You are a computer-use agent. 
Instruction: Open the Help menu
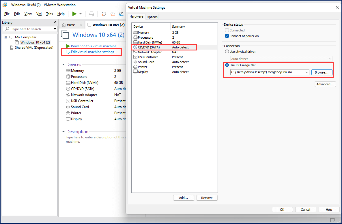[61, 14]
